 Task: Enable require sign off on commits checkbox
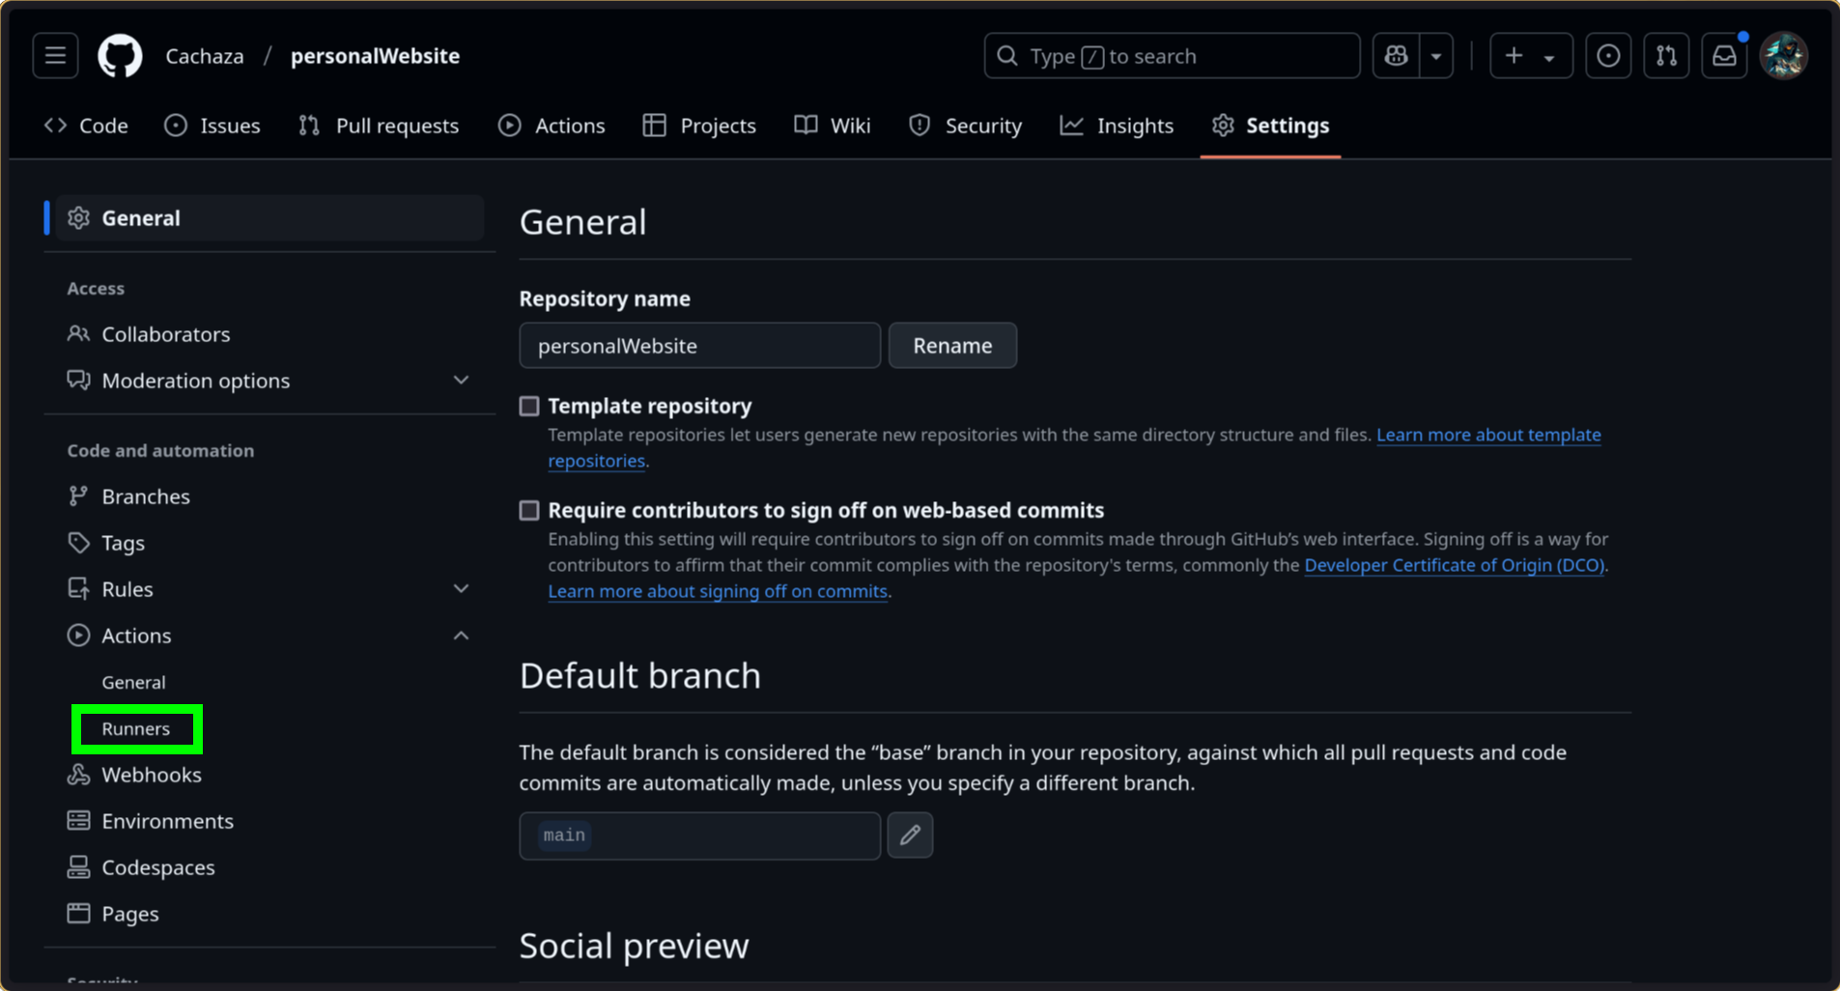tap(529, 511)
